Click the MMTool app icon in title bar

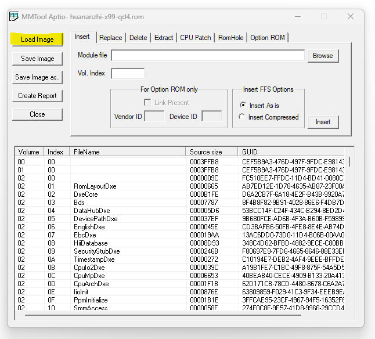pyautogui.click(x=14, y=16)
